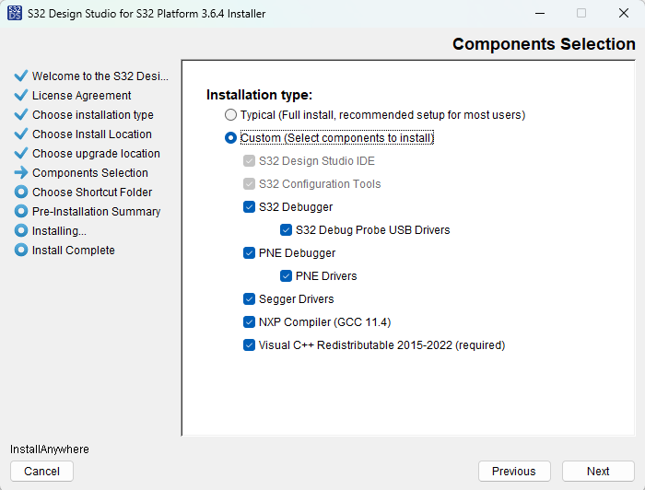Cancel the installation
Viewport: 645px width, 490px height.
tap(41, 471)
